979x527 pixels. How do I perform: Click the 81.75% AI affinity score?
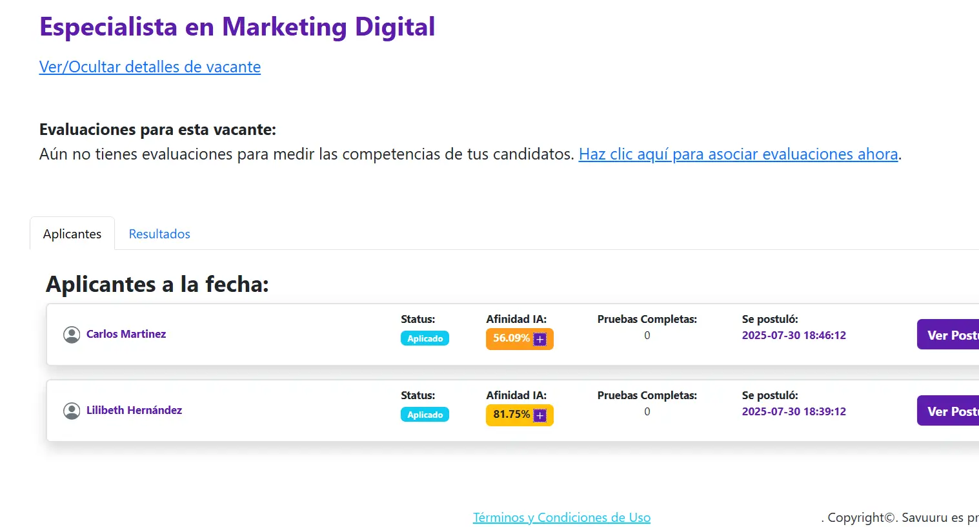click(510, 415)
